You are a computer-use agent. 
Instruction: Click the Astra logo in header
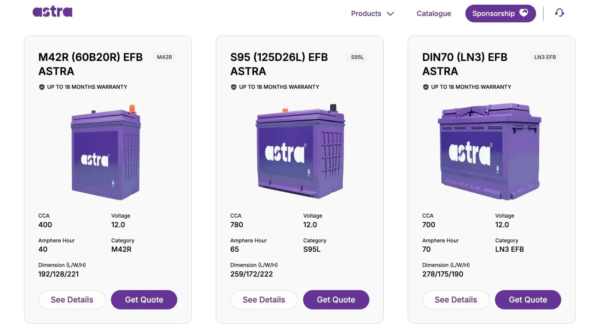[52, 12]
